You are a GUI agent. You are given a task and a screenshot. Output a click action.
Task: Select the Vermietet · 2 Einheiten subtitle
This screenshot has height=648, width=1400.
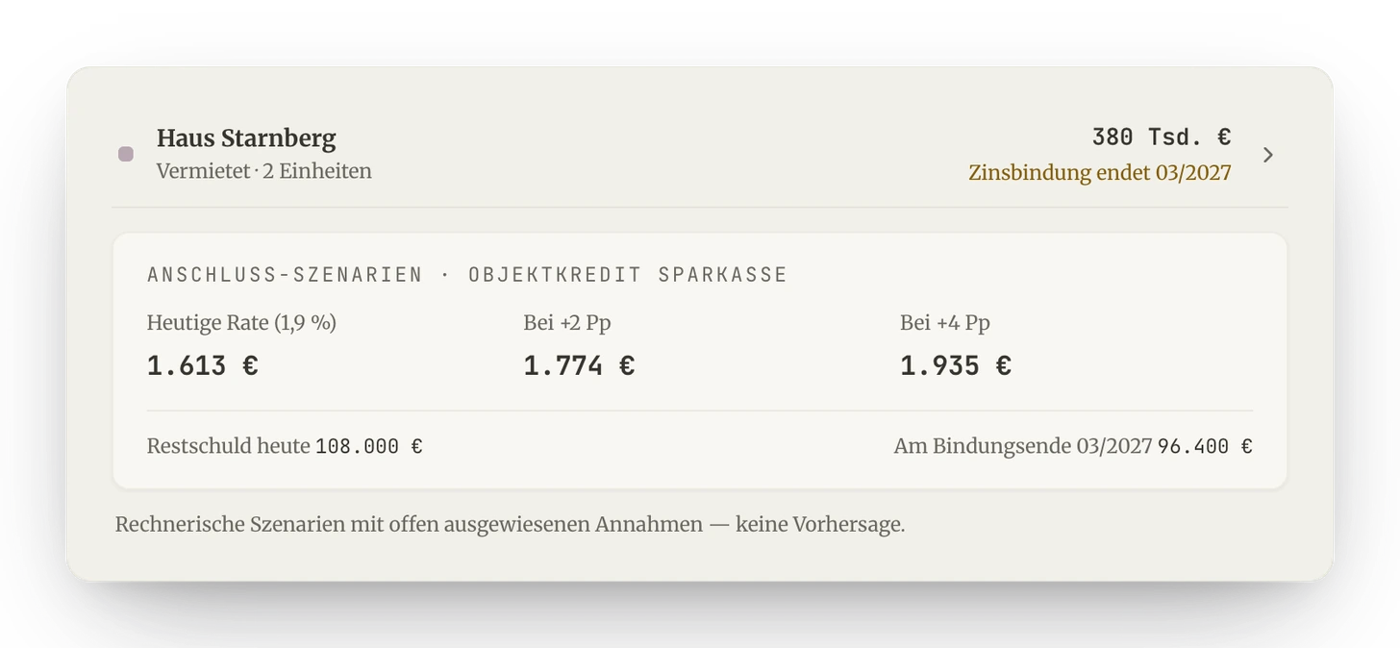pyautogui.click(x=264, y=171)
